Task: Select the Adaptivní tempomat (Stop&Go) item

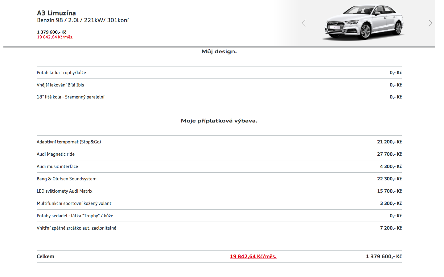Action: click(x=69, y=142)
